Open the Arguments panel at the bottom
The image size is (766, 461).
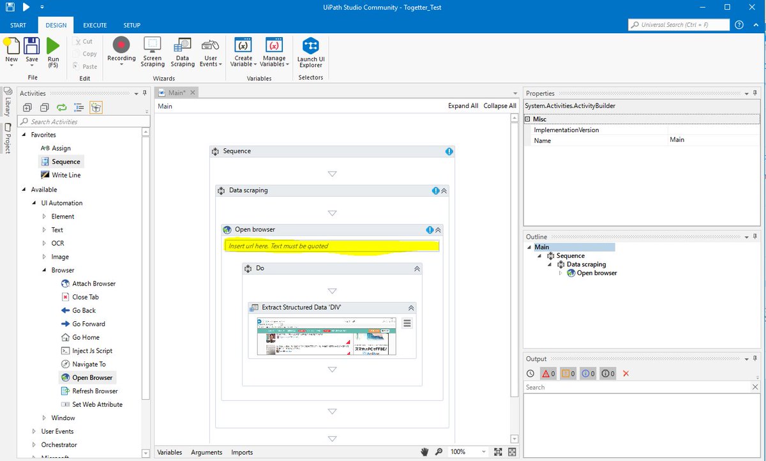point(207,452)
